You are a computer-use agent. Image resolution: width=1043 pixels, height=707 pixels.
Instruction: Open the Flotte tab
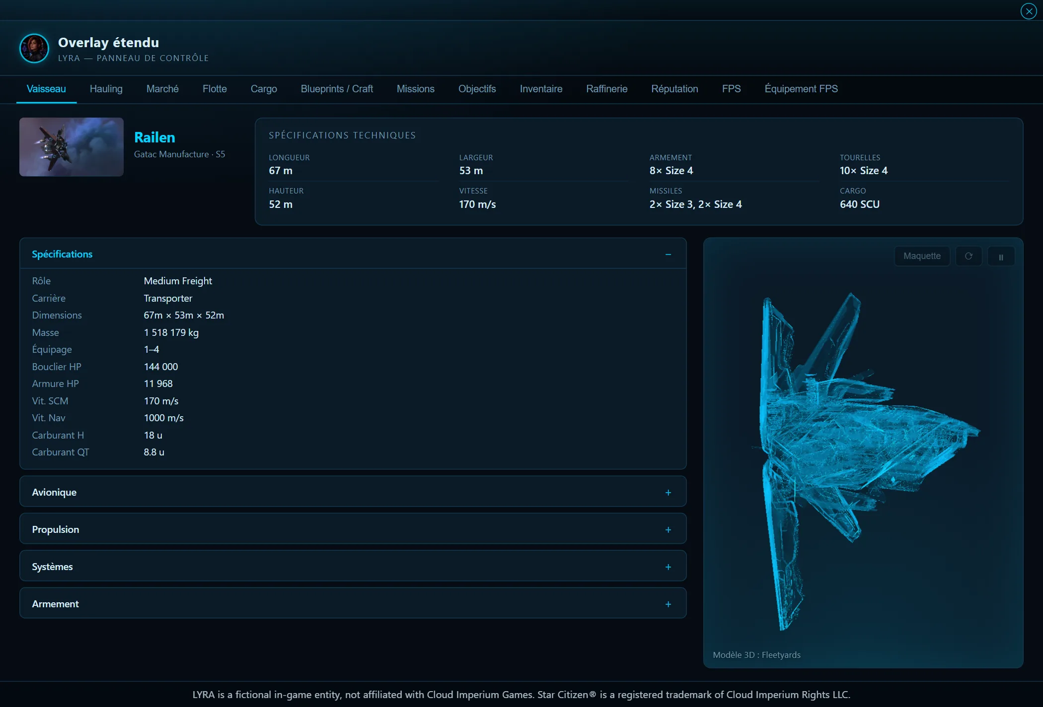coord(215,89)
